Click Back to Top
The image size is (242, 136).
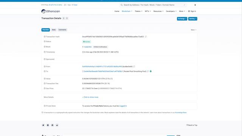point(192,125)
